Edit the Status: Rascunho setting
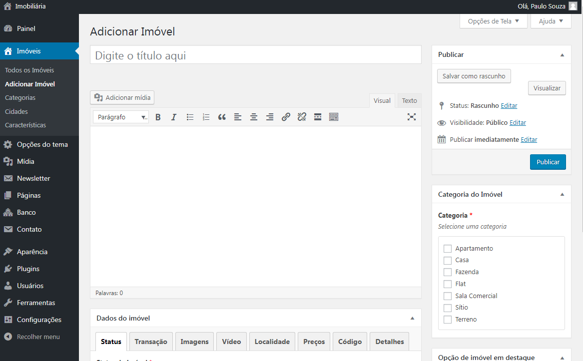Screen dimensions: 583x361 [x=509, y=105]
